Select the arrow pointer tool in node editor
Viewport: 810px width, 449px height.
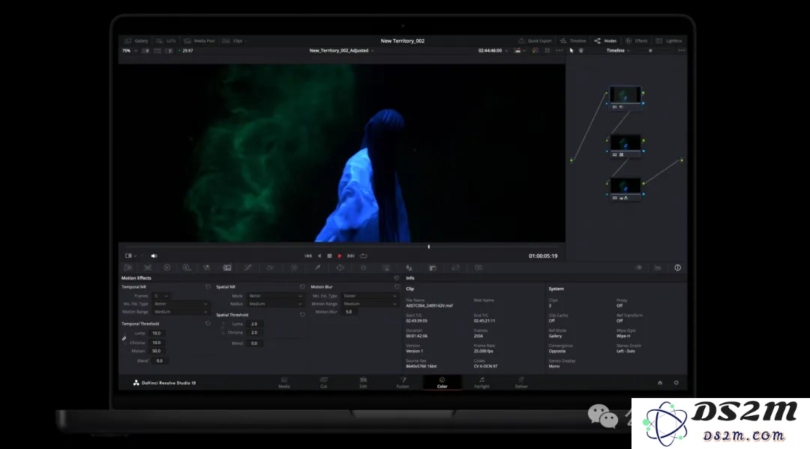[571, 50]
